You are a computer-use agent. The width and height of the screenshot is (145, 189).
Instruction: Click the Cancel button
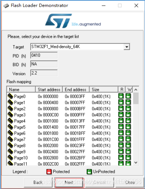(100, 182)
